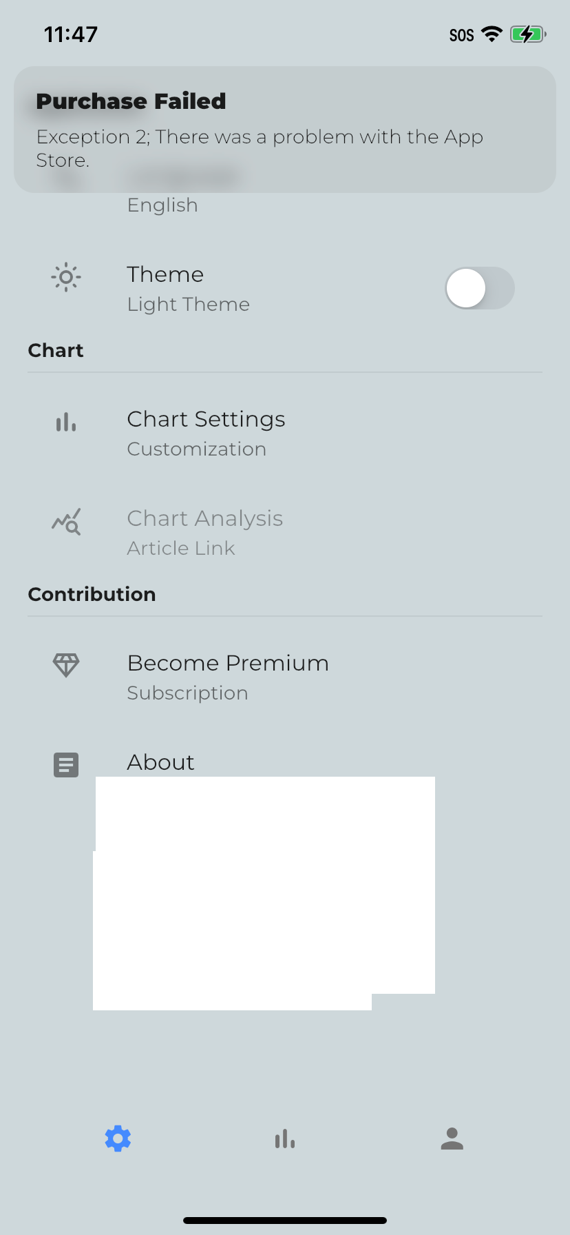Open the Chart Analysis article link
This screenshot has width=570, height=1235.
285,532
